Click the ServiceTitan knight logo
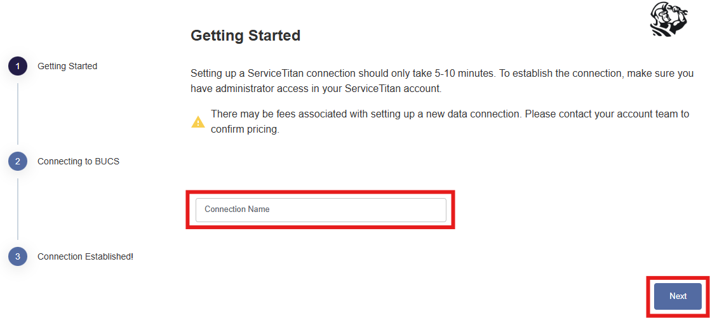 (x=668, y=20)
